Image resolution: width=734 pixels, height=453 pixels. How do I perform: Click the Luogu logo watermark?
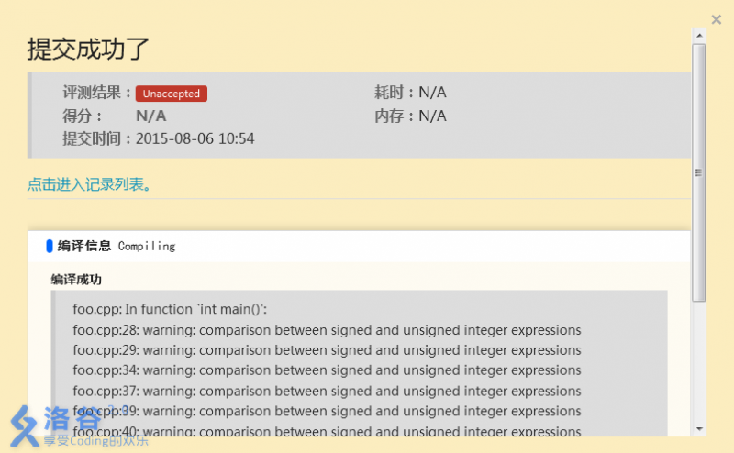[x=55, y=422]
